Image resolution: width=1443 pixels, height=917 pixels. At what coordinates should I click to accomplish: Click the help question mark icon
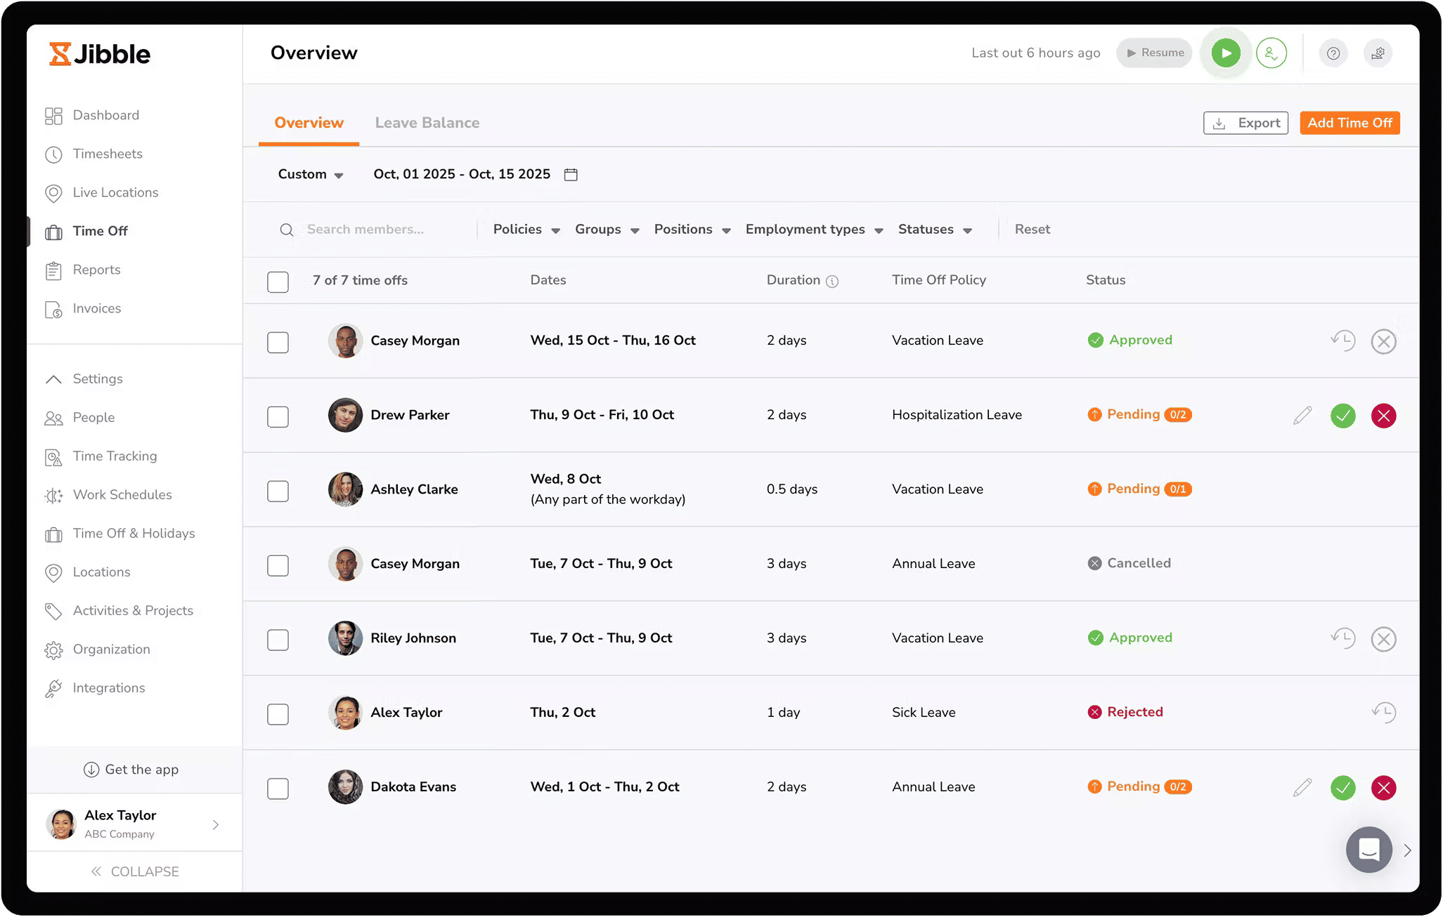click(x=1333, y=53)
